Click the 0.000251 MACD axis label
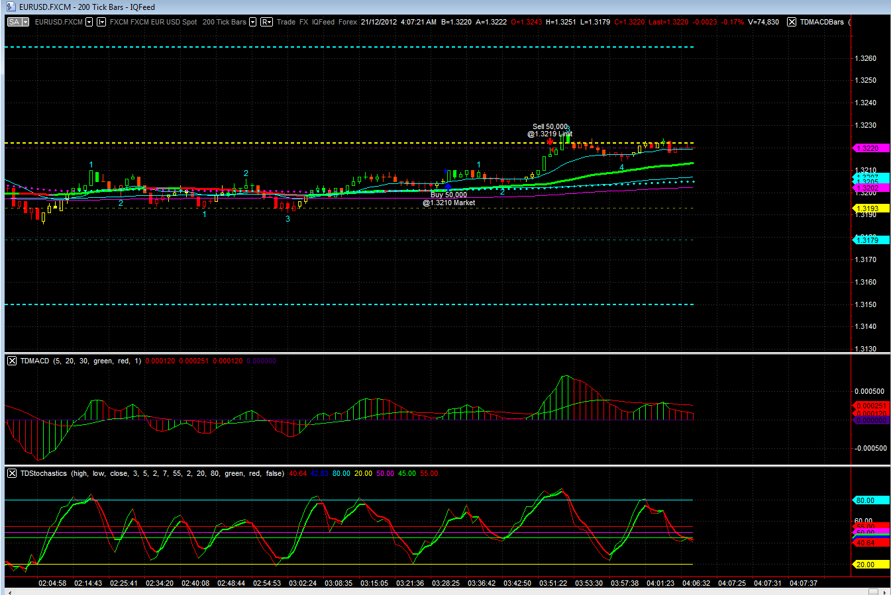 [x=871, y=406]
